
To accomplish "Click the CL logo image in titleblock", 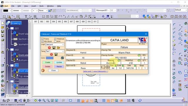I will coord(143,40).
